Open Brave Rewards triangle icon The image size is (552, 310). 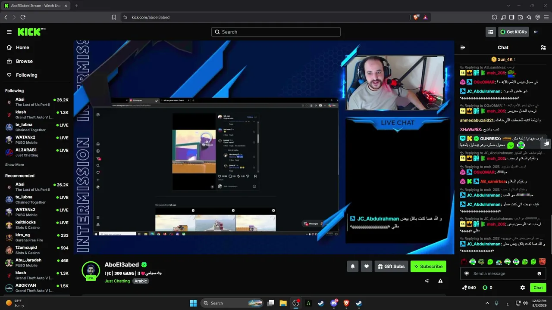[x=425, y=17]
